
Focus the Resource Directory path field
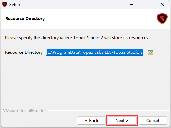click(95, 52)
